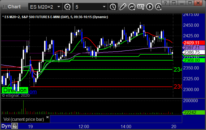Open the symbol settings gear icon
Viewport: 206px width, 130px height.
tap(67, 7)
